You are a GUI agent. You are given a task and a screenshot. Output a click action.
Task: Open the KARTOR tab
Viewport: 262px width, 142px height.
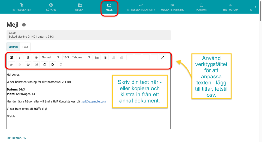click(202, 7)
